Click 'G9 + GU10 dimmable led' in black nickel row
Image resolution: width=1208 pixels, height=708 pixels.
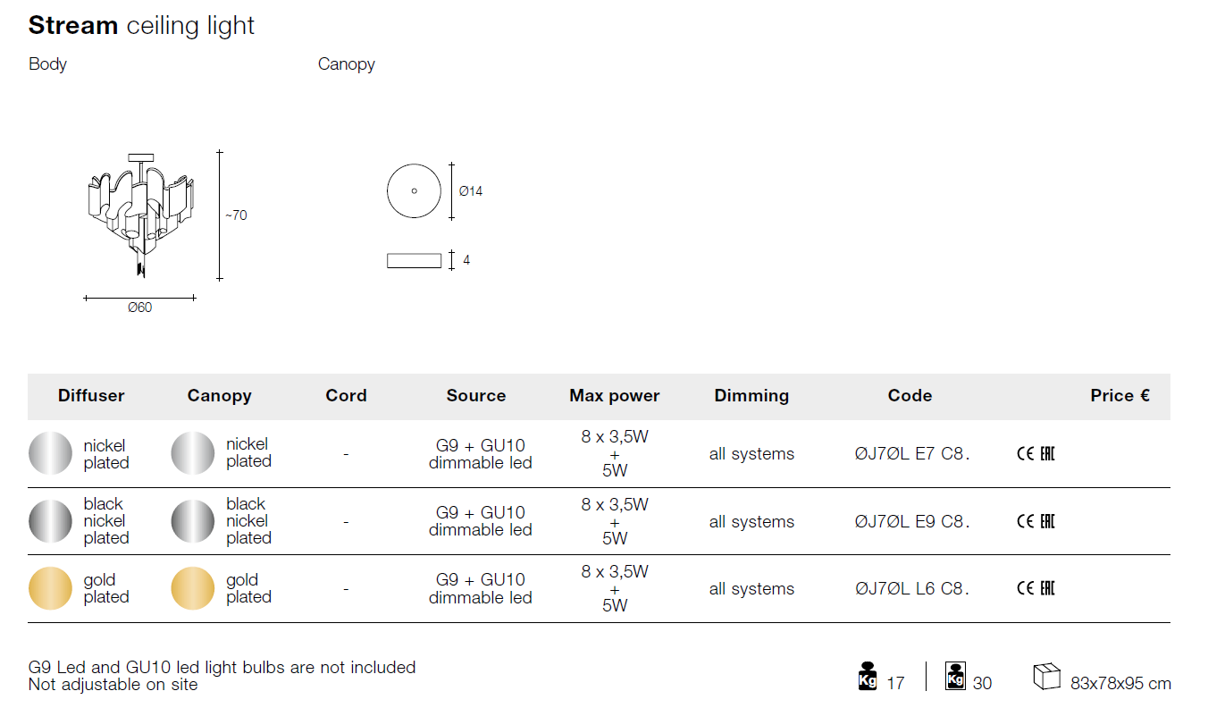(x=481, y=521)
